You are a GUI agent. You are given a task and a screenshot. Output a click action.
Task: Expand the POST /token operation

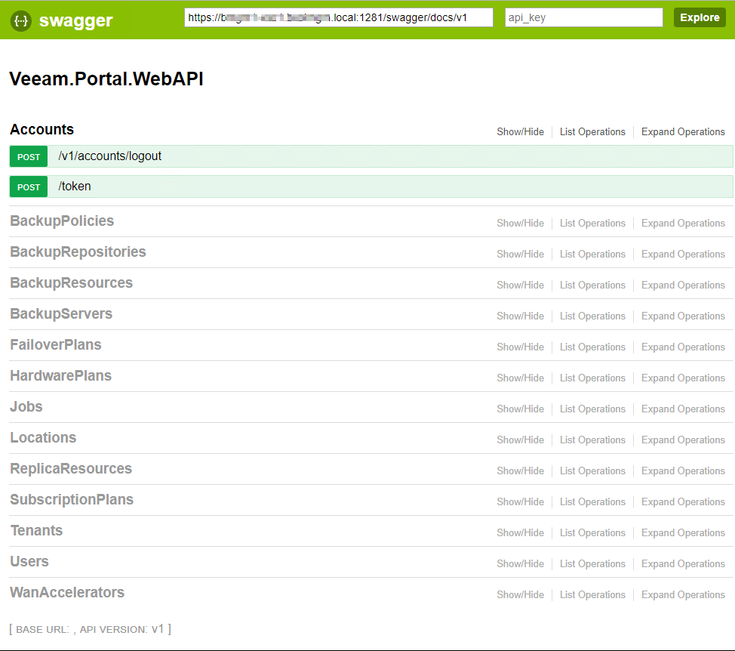pos(371,187)
